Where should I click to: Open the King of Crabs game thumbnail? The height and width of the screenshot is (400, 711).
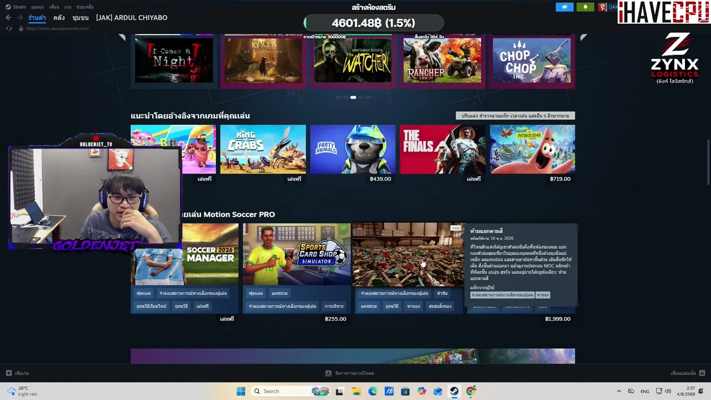[x=263, y=149]
